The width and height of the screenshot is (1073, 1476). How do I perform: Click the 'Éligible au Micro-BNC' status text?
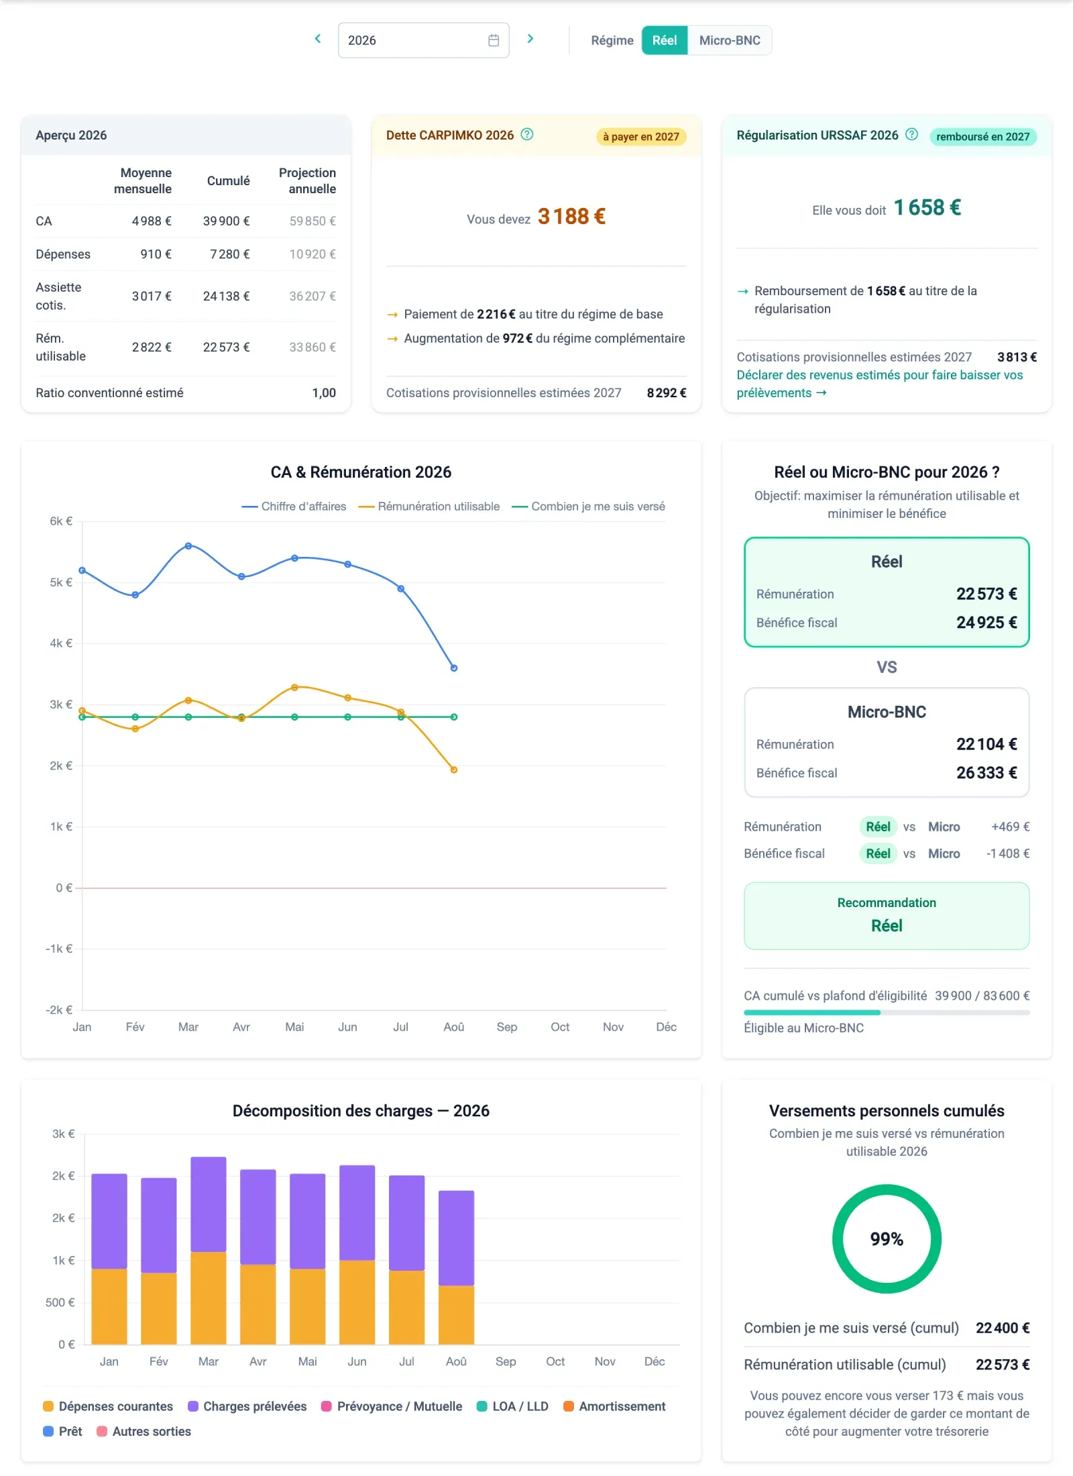click(x=803, y=1028)
